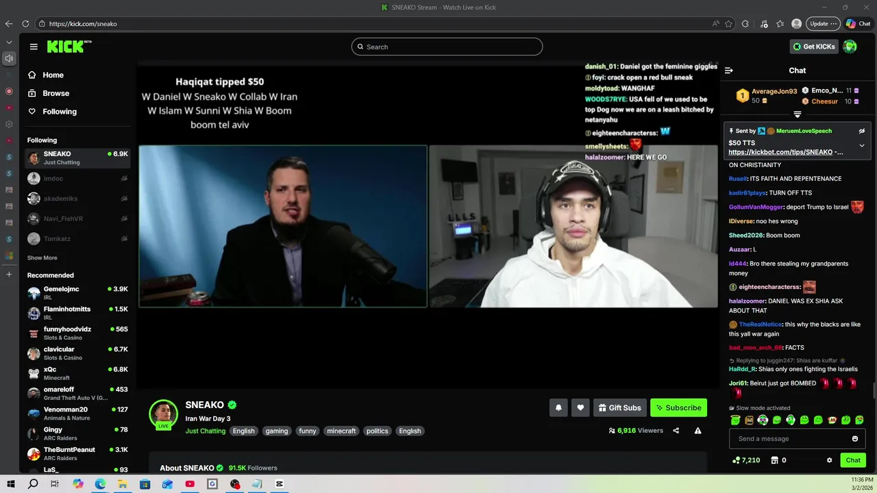
Task: Hide the pinned message
Action: tap(862, 131)
